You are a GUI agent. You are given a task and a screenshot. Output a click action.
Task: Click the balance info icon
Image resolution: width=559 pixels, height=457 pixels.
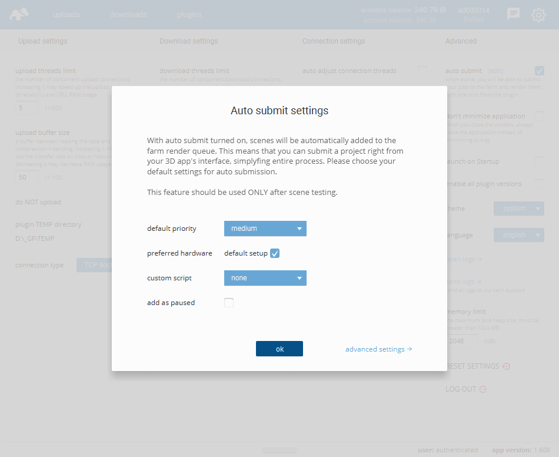coord(442,9)
